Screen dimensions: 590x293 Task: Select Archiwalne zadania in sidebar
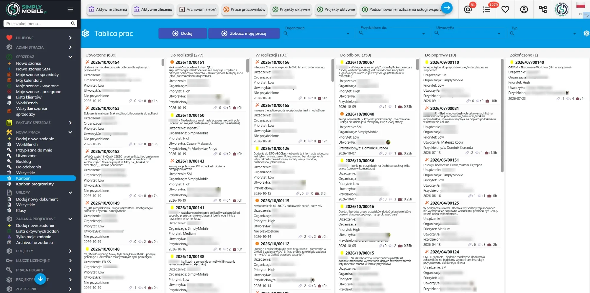tap(34, 243)
